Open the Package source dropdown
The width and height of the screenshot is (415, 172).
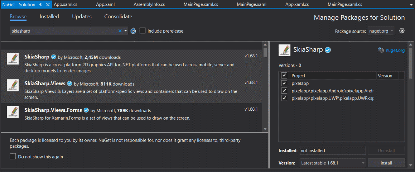point(381,31)
